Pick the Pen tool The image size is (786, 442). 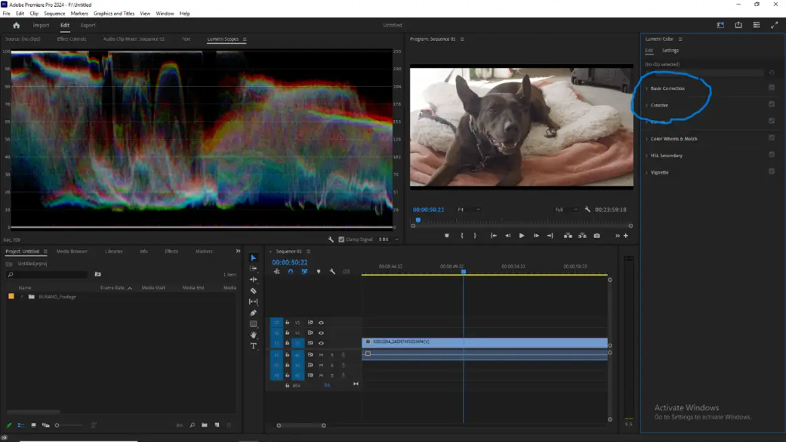click(x=253, y=313)
